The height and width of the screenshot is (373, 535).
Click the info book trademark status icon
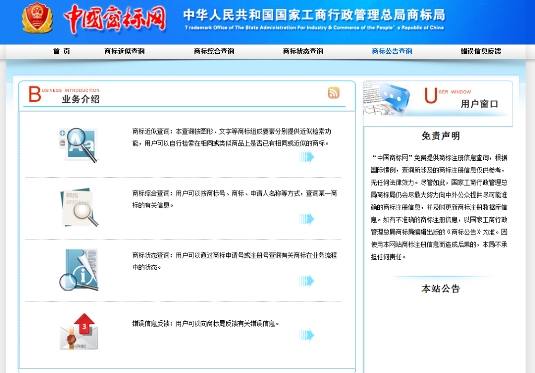click(79, 269)
